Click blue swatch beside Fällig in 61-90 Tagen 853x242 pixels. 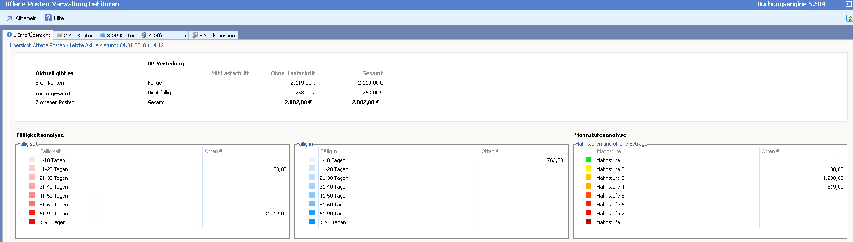click(312, 213)
